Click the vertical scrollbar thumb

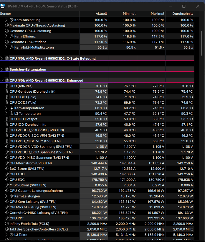point(202,43)
